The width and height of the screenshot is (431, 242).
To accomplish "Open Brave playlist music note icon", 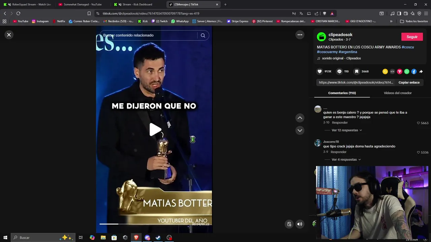I will click(x=392, y=13).
